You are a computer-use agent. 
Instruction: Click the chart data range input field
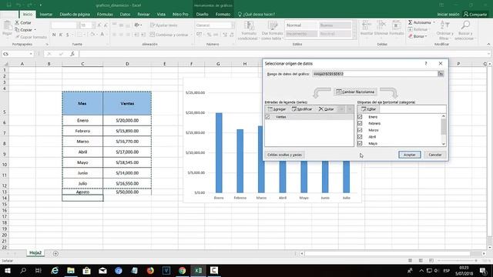click(375, 74)
